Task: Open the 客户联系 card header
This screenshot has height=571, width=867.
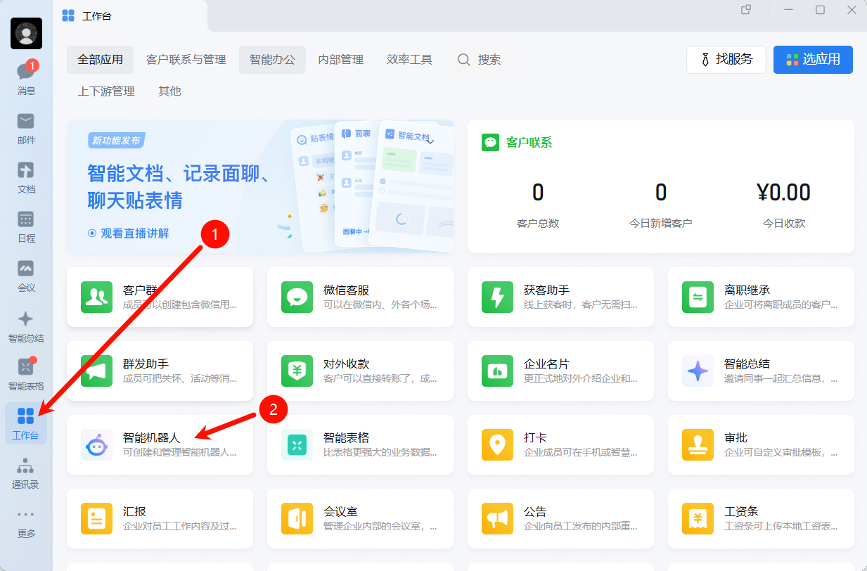Action: 517,142
